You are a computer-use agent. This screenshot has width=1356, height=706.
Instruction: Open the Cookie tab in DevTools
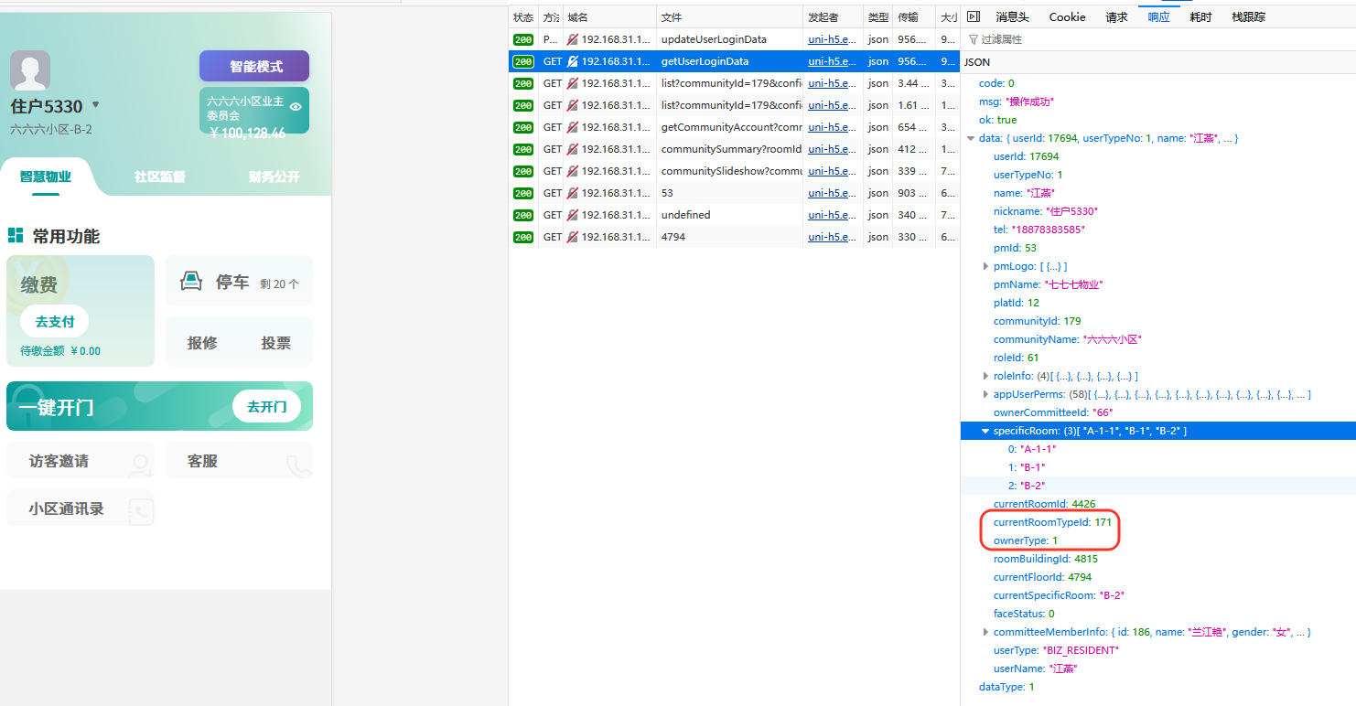[x=1067, y=16]
